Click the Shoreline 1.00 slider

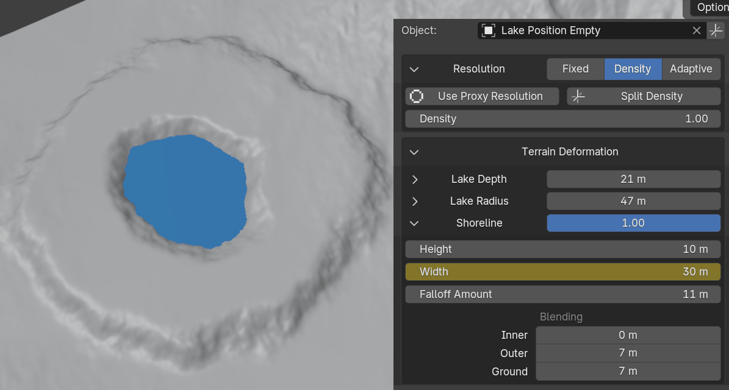[x=633, y=223]
